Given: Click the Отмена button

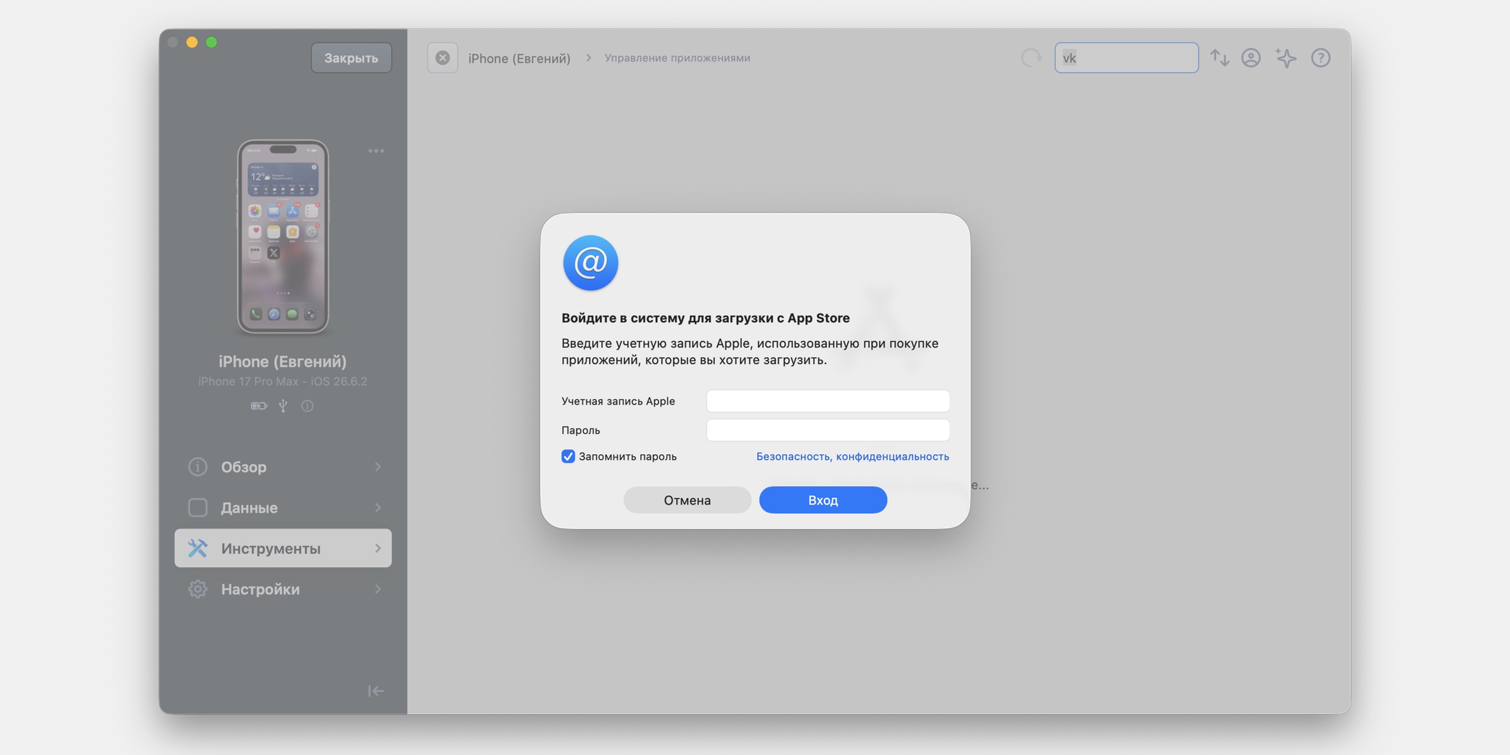Looking at the screenshot, I should [x=687, y=500].
